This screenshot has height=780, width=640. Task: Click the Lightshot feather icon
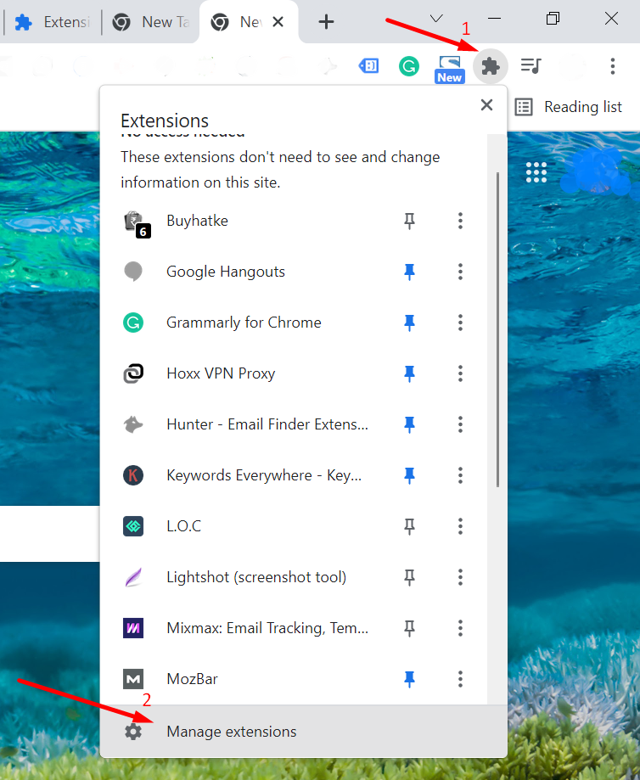[x=133, y=577]
